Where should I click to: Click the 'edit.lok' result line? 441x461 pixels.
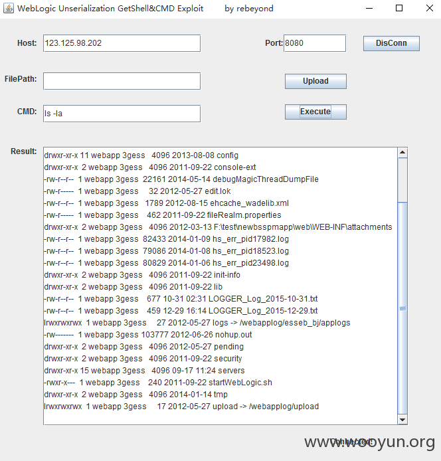(x=137, y=191)
